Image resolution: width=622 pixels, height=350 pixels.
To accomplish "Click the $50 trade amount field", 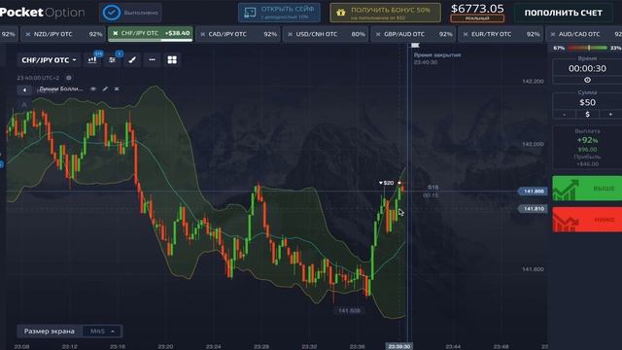I will pos(587,102).
